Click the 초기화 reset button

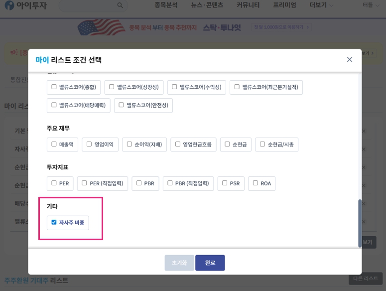[179, 263]
